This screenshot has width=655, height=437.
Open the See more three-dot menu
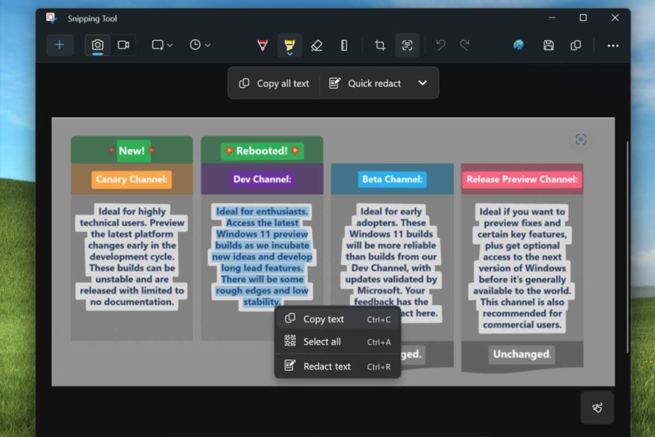pos(613,45)
